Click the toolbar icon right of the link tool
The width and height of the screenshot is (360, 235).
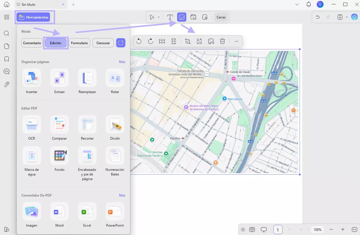tap(205, 17)
